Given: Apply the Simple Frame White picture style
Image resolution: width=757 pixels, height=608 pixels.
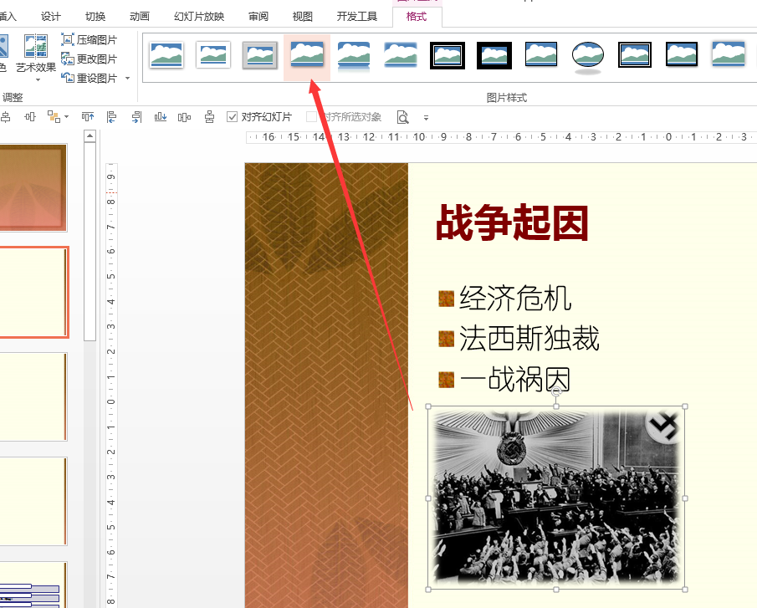Looking at the screenshot, I should (x=166, y=55).
